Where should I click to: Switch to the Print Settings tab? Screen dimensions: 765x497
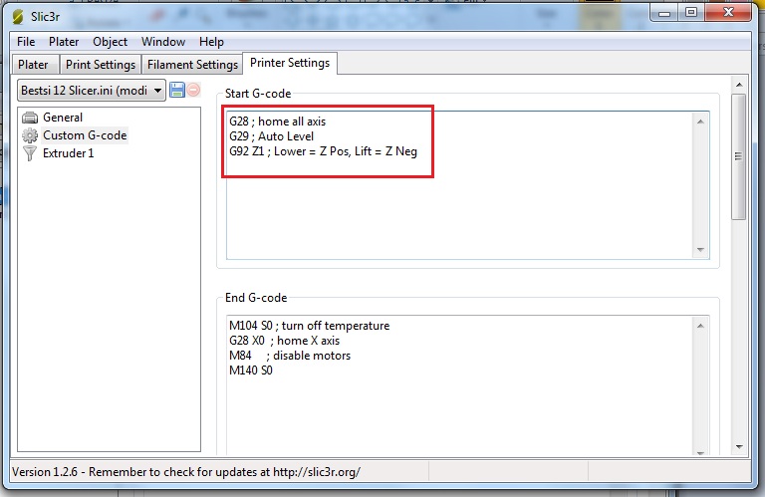tap(101, 65)
